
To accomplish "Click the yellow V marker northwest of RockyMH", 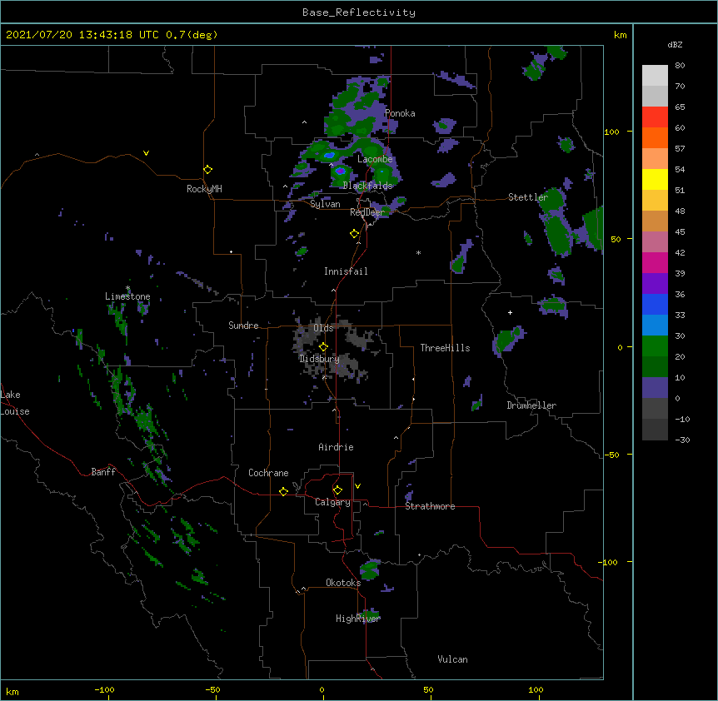I will (x=146, y=153).
